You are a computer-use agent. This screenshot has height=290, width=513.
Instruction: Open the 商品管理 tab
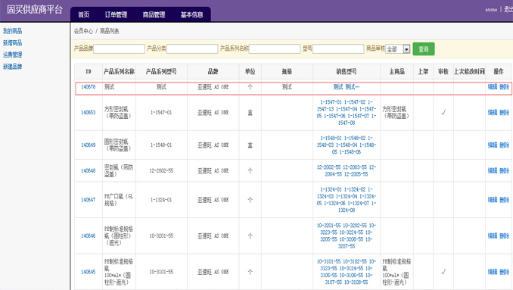pyautogui.click(x=154, y=14)
